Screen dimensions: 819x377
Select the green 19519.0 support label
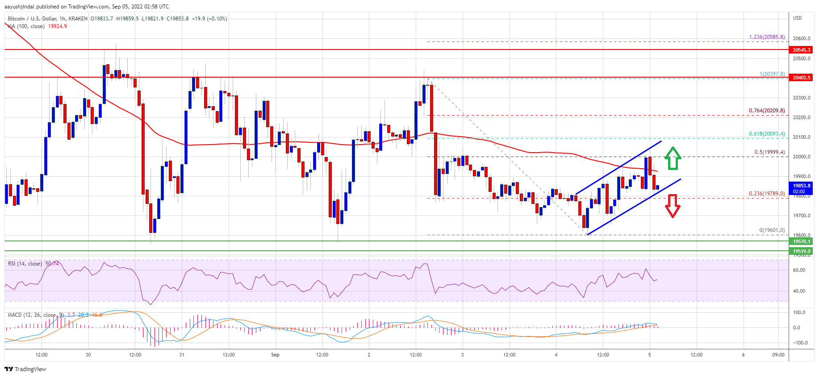(801, 251)
